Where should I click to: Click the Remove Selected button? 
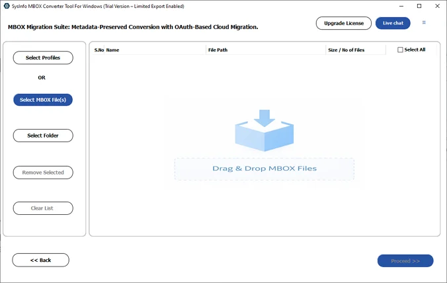(x=43, y=173)
